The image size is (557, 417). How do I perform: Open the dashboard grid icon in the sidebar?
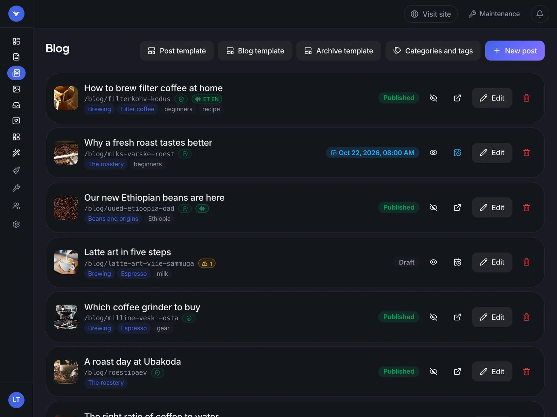[16, 41]
